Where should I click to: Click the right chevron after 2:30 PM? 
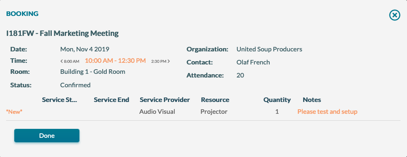click(169, 61)
